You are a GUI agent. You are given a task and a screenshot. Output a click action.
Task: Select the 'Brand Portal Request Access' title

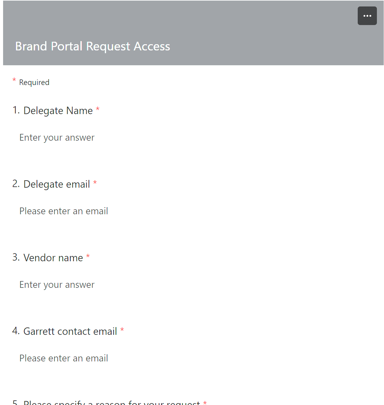92,46
